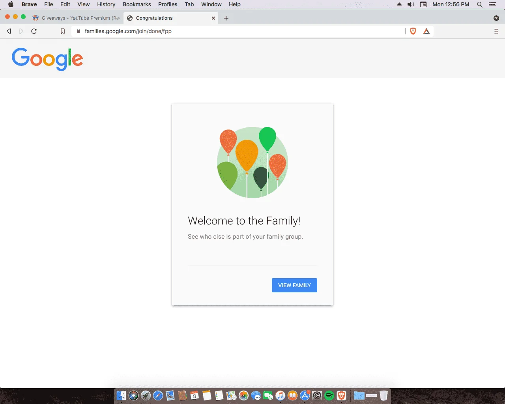Open the Apple menu
Viewport: 505px width, 404px height.
pyautogui.click(x=11, y=4)
